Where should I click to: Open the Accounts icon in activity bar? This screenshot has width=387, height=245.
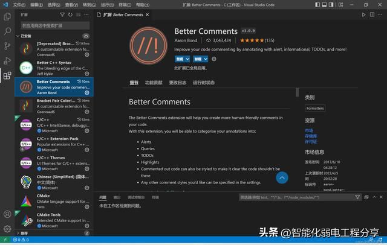tap(7, 214)
